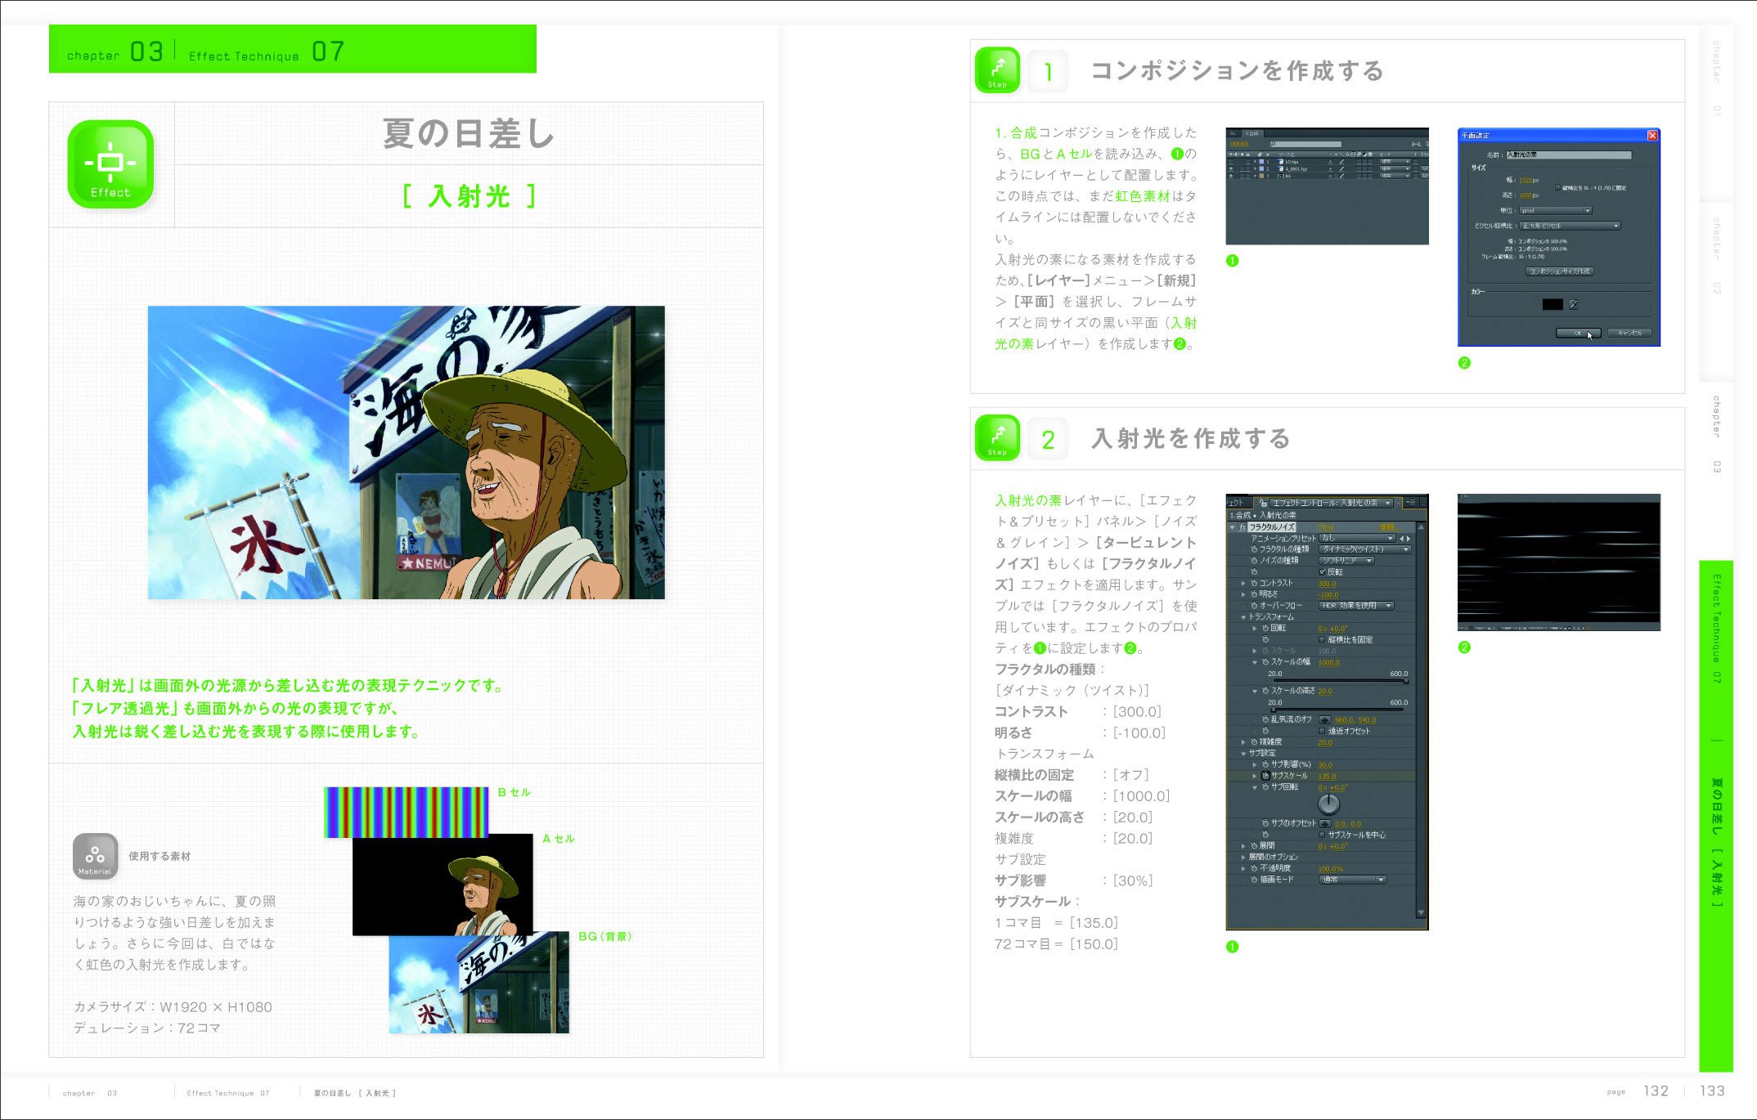Toggle 縦横比を固定 checkbox in effect panel
This screenshot has width=1757, height=1120.
1322,639
